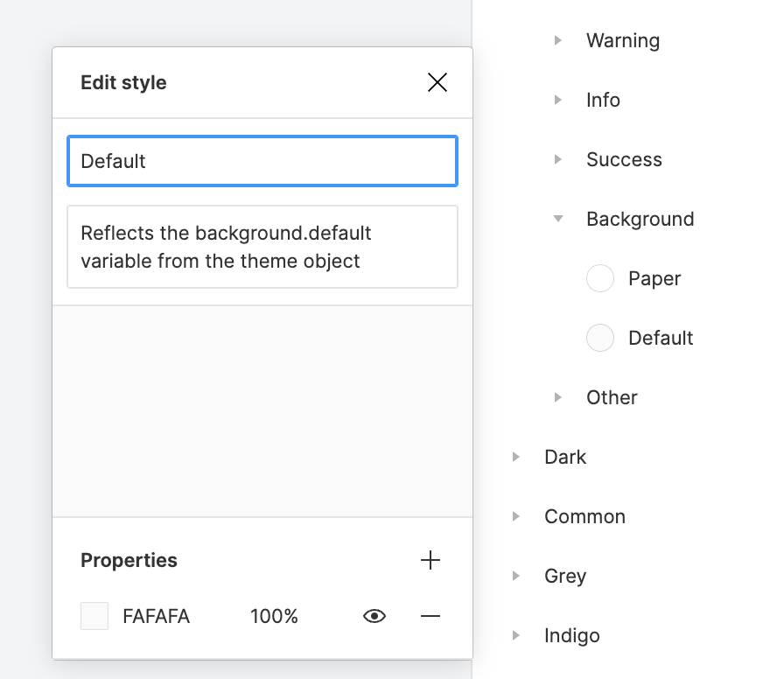
Task: Click the minus icon to remove the fill property
Action: [x=430, y=616]
